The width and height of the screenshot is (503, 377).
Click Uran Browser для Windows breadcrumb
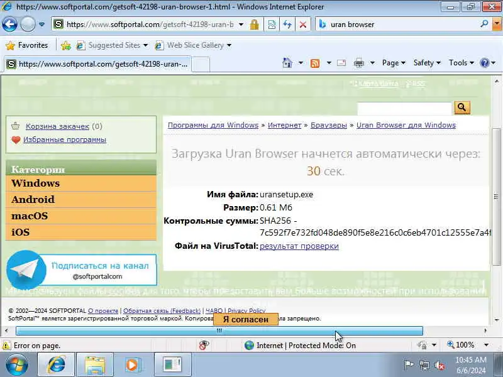[x=406, y=125]
